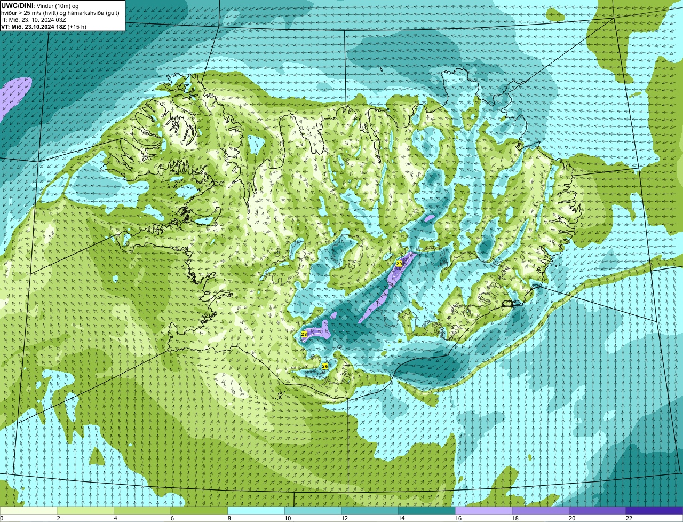Click the legend scale value 2
The height and width of the screenshot is (522, 683).
(x=58, y=518)
